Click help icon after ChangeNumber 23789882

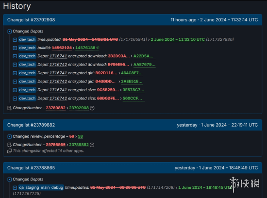pyautogui.click(x=92, y=145)
